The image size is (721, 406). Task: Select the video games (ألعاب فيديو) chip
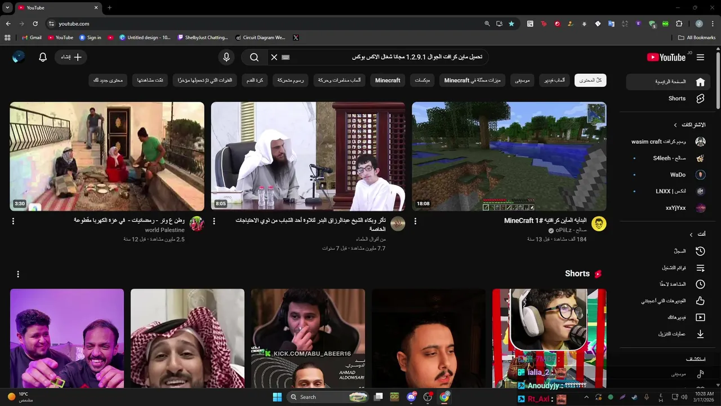[x=555, y=81]
